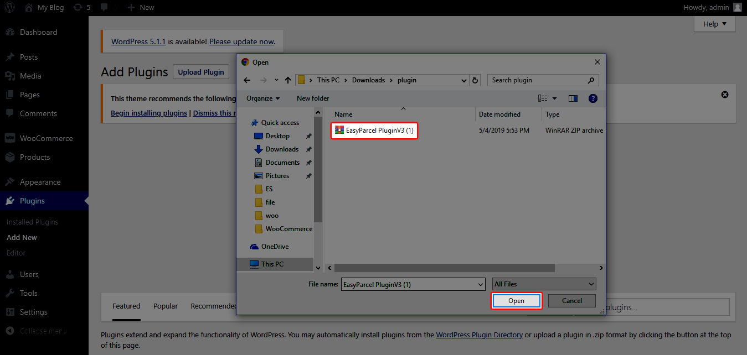Screen dimensions: 747x355
Task: Click the horizontal scrollbar in file list
Action: (445, 268)
